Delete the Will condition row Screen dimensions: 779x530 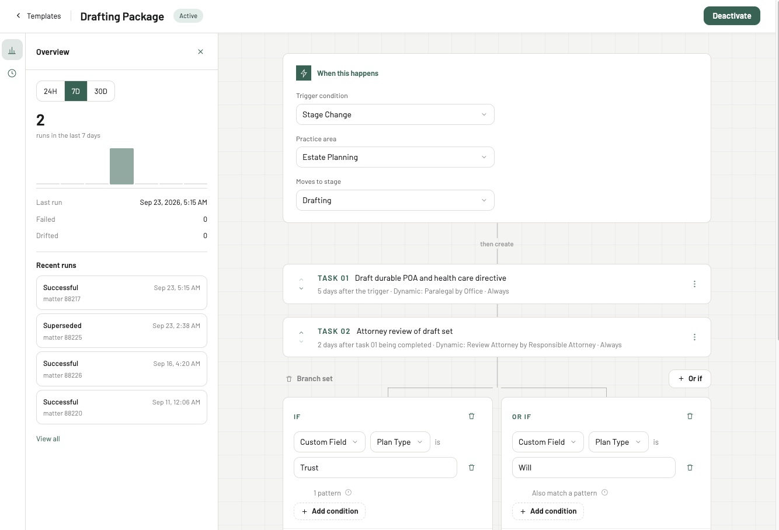coord(690,468)
